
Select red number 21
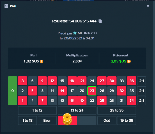[x=82, y=81]
